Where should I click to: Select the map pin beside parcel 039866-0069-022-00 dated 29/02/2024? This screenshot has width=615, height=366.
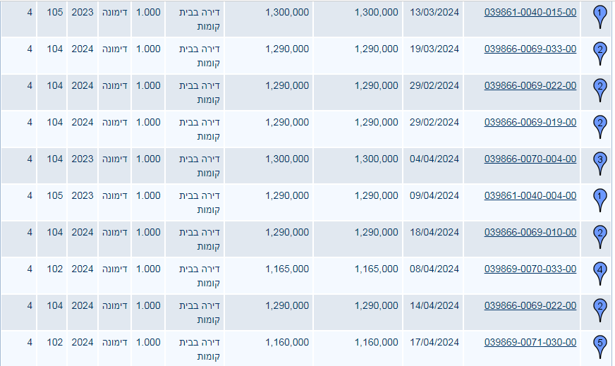pos(599,88)
